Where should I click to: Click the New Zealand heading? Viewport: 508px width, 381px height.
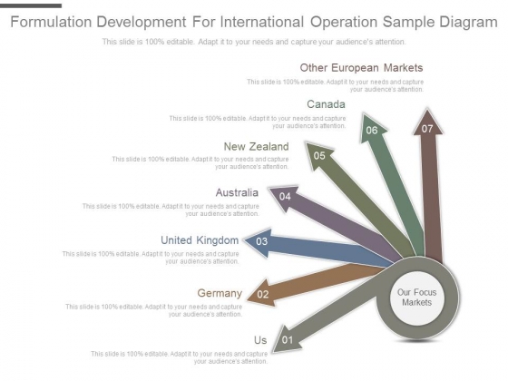click(x=256, y=146)
